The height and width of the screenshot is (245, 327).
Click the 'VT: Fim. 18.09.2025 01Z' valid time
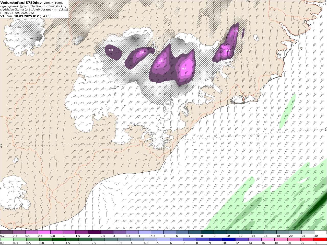[20, 16]
